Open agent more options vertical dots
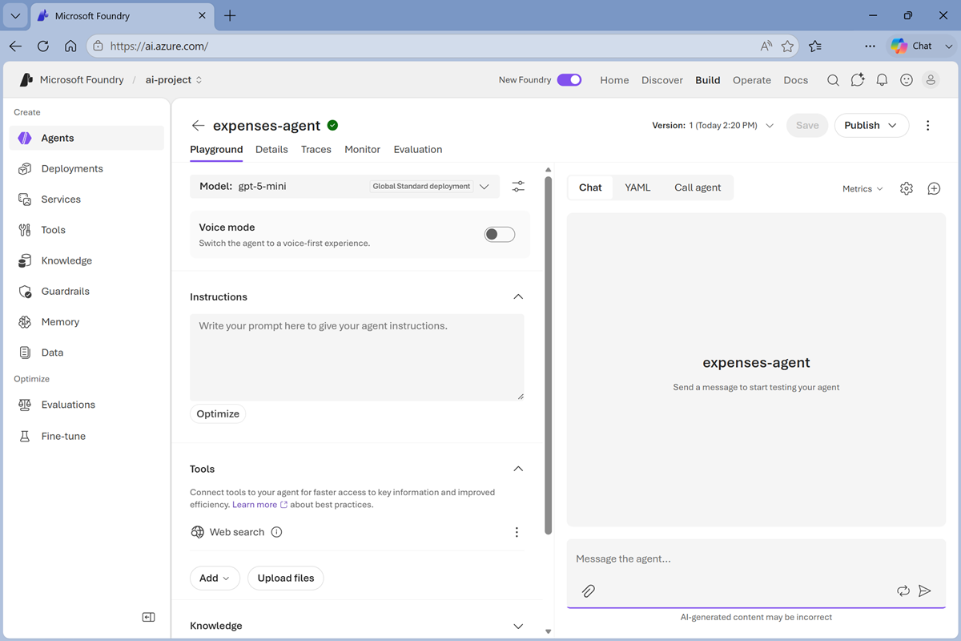 point(928,126)
